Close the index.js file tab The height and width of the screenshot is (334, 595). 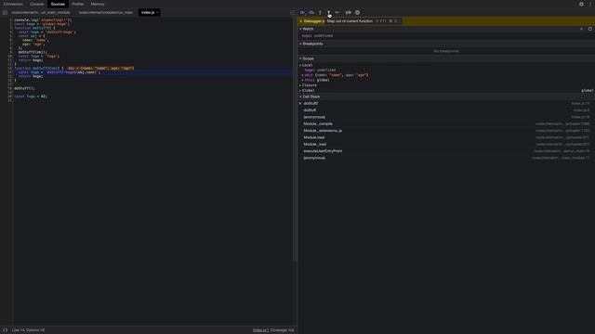tap(157, 12)
